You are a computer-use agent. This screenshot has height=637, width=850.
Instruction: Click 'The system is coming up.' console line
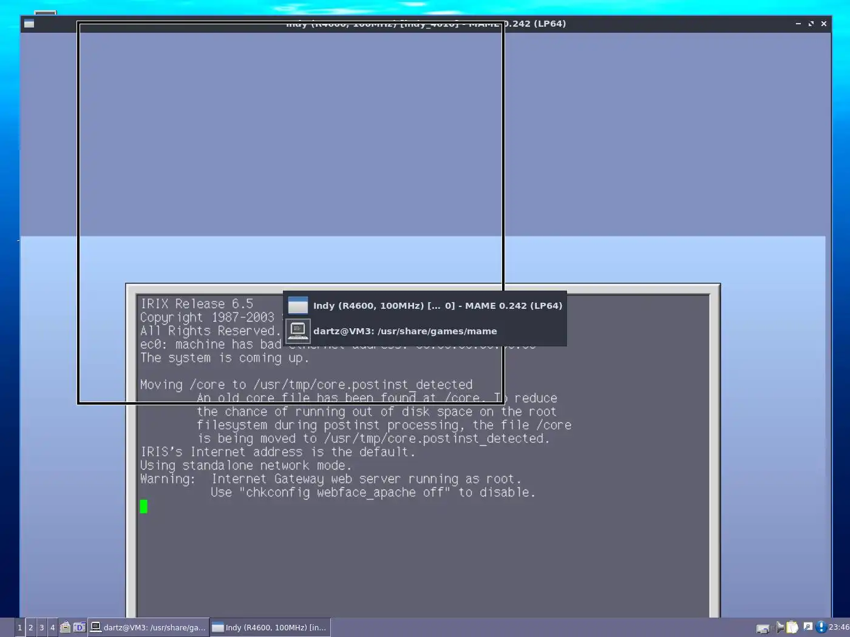tap(225, 358)
